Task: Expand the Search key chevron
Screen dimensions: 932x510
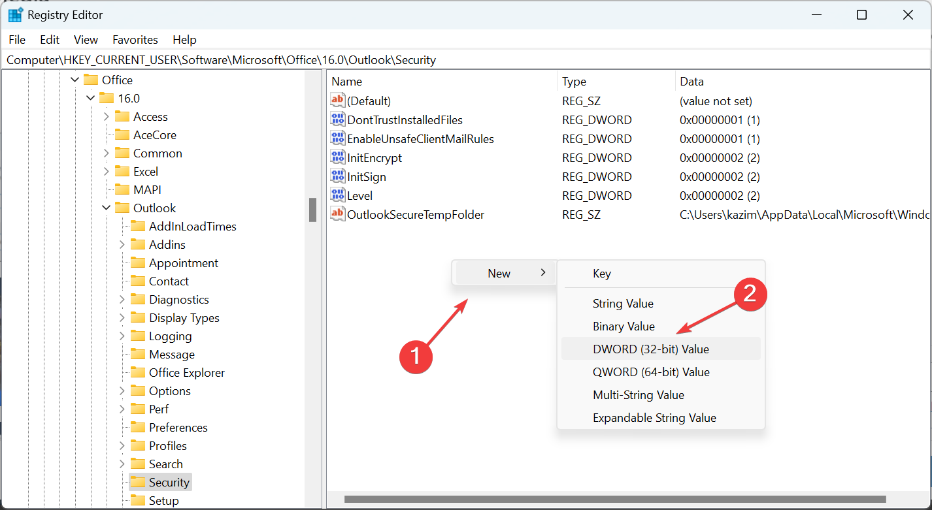Action: pos(122,464)
